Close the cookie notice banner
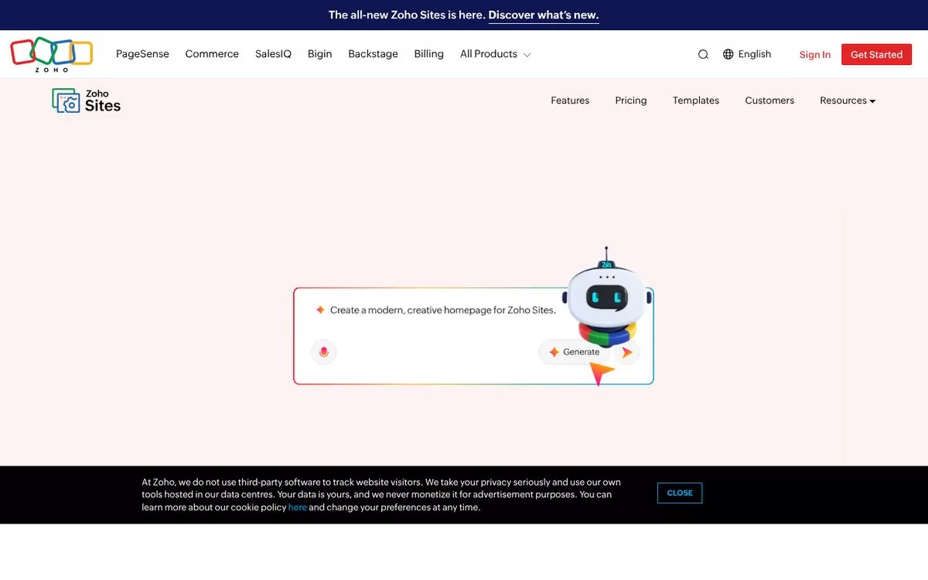This screenshot has width=928, height=580. 680,493
